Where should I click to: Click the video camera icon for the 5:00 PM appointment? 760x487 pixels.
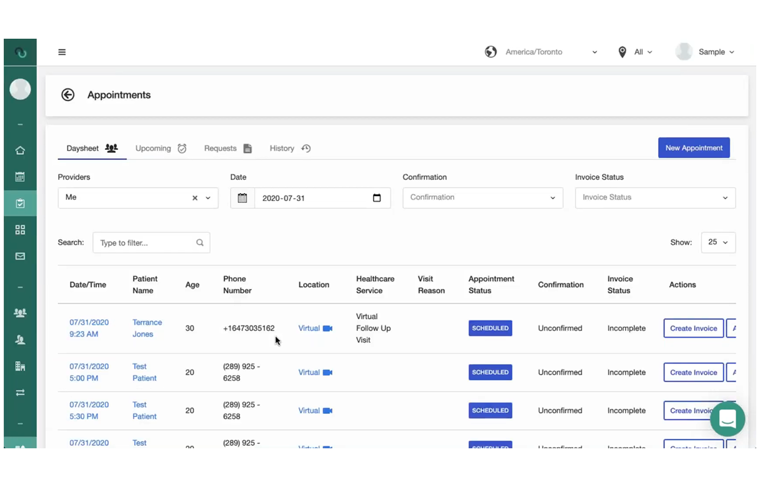(327, 373)
